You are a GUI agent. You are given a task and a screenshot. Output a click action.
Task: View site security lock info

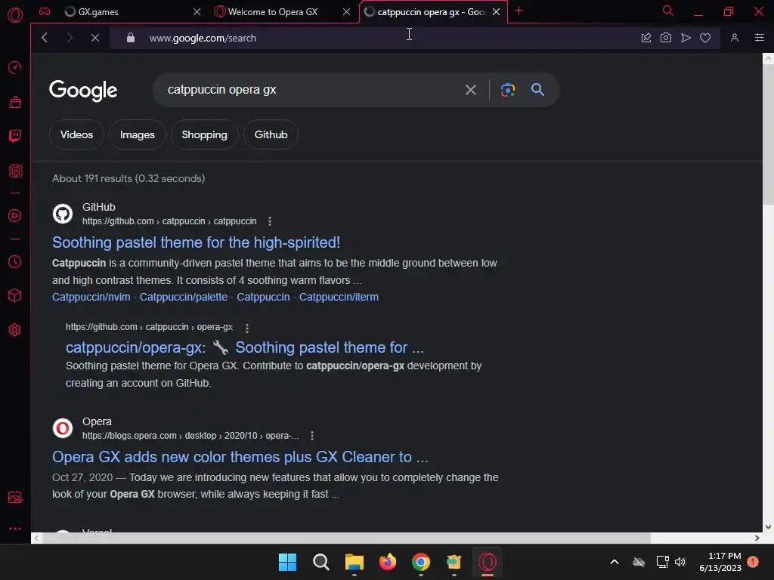click(131, 38)
